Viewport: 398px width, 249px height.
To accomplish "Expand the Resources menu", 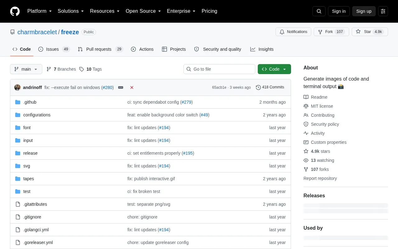I will [x=105, y=11].
